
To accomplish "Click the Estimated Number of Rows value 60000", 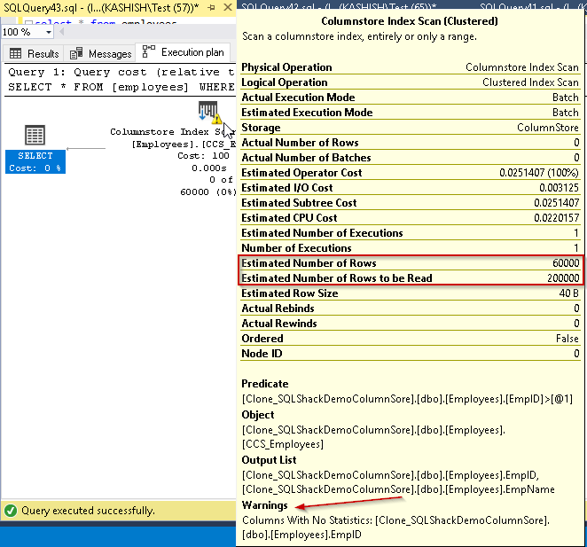I will point(566,263).
